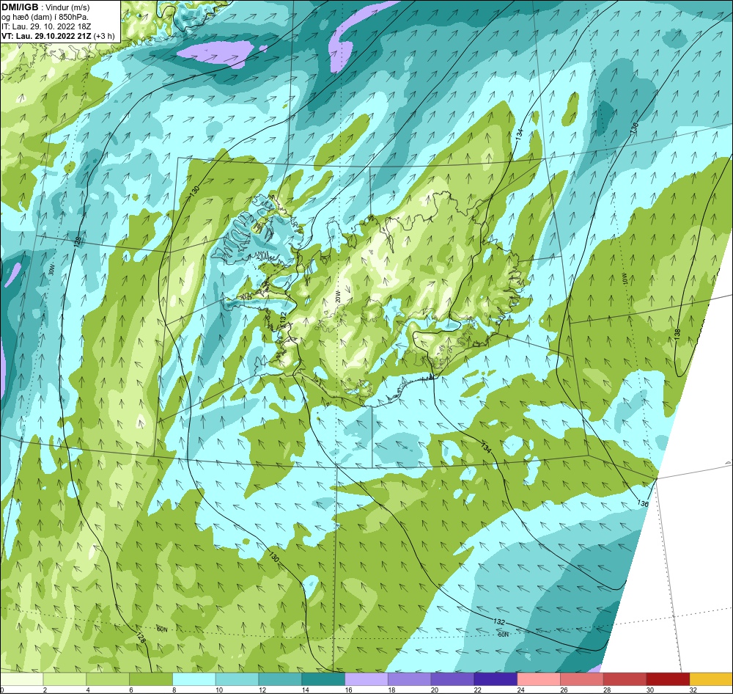Select legend scale value 14
The image size is (733, 694).
[x=305, y=690]
